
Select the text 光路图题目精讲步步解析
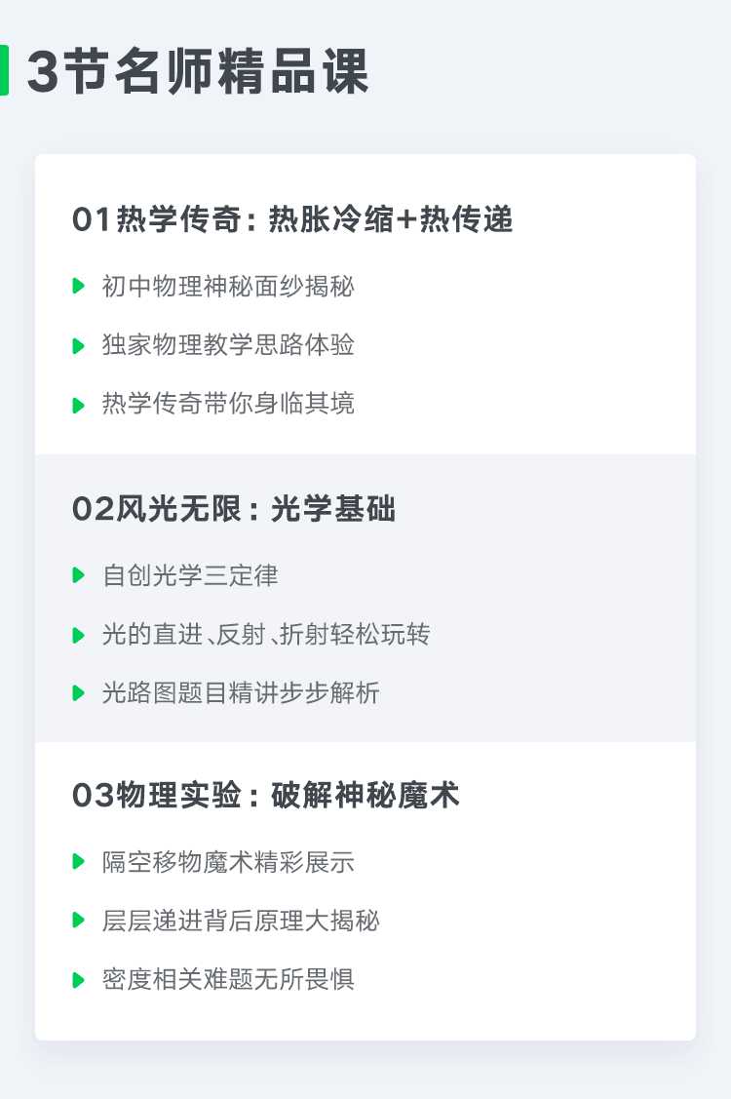pyautogui.click(x=241, y=693)
